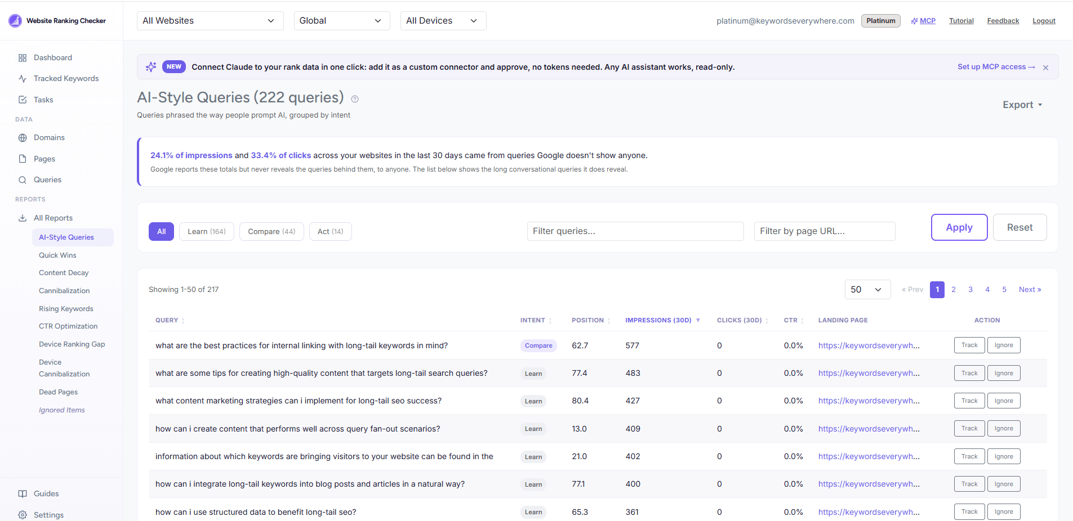1073x521 pixels.
Task: Click the Guides book icon
Action: [23, 493]
